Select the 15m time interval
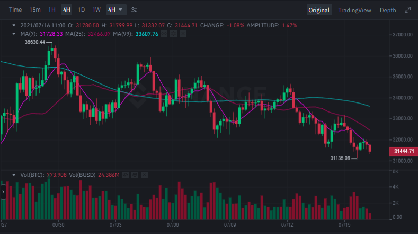 click(x=34, y=10)
